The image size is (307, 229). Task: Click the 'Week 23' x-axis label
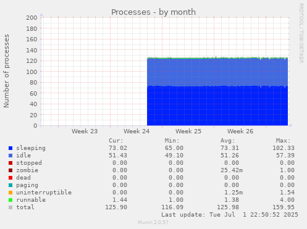point(85,131)
